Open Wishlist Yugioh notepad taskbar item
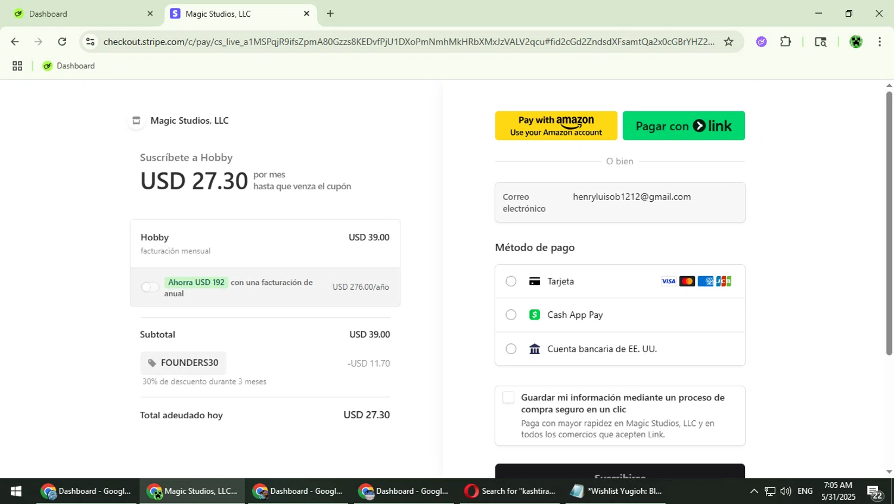This screenshot has width=894, height=504. (x=616, y=492)
